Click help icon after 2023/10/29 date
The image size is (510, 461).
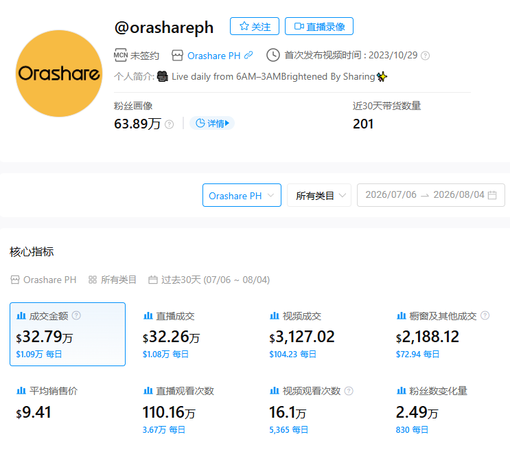coord(425,56)
